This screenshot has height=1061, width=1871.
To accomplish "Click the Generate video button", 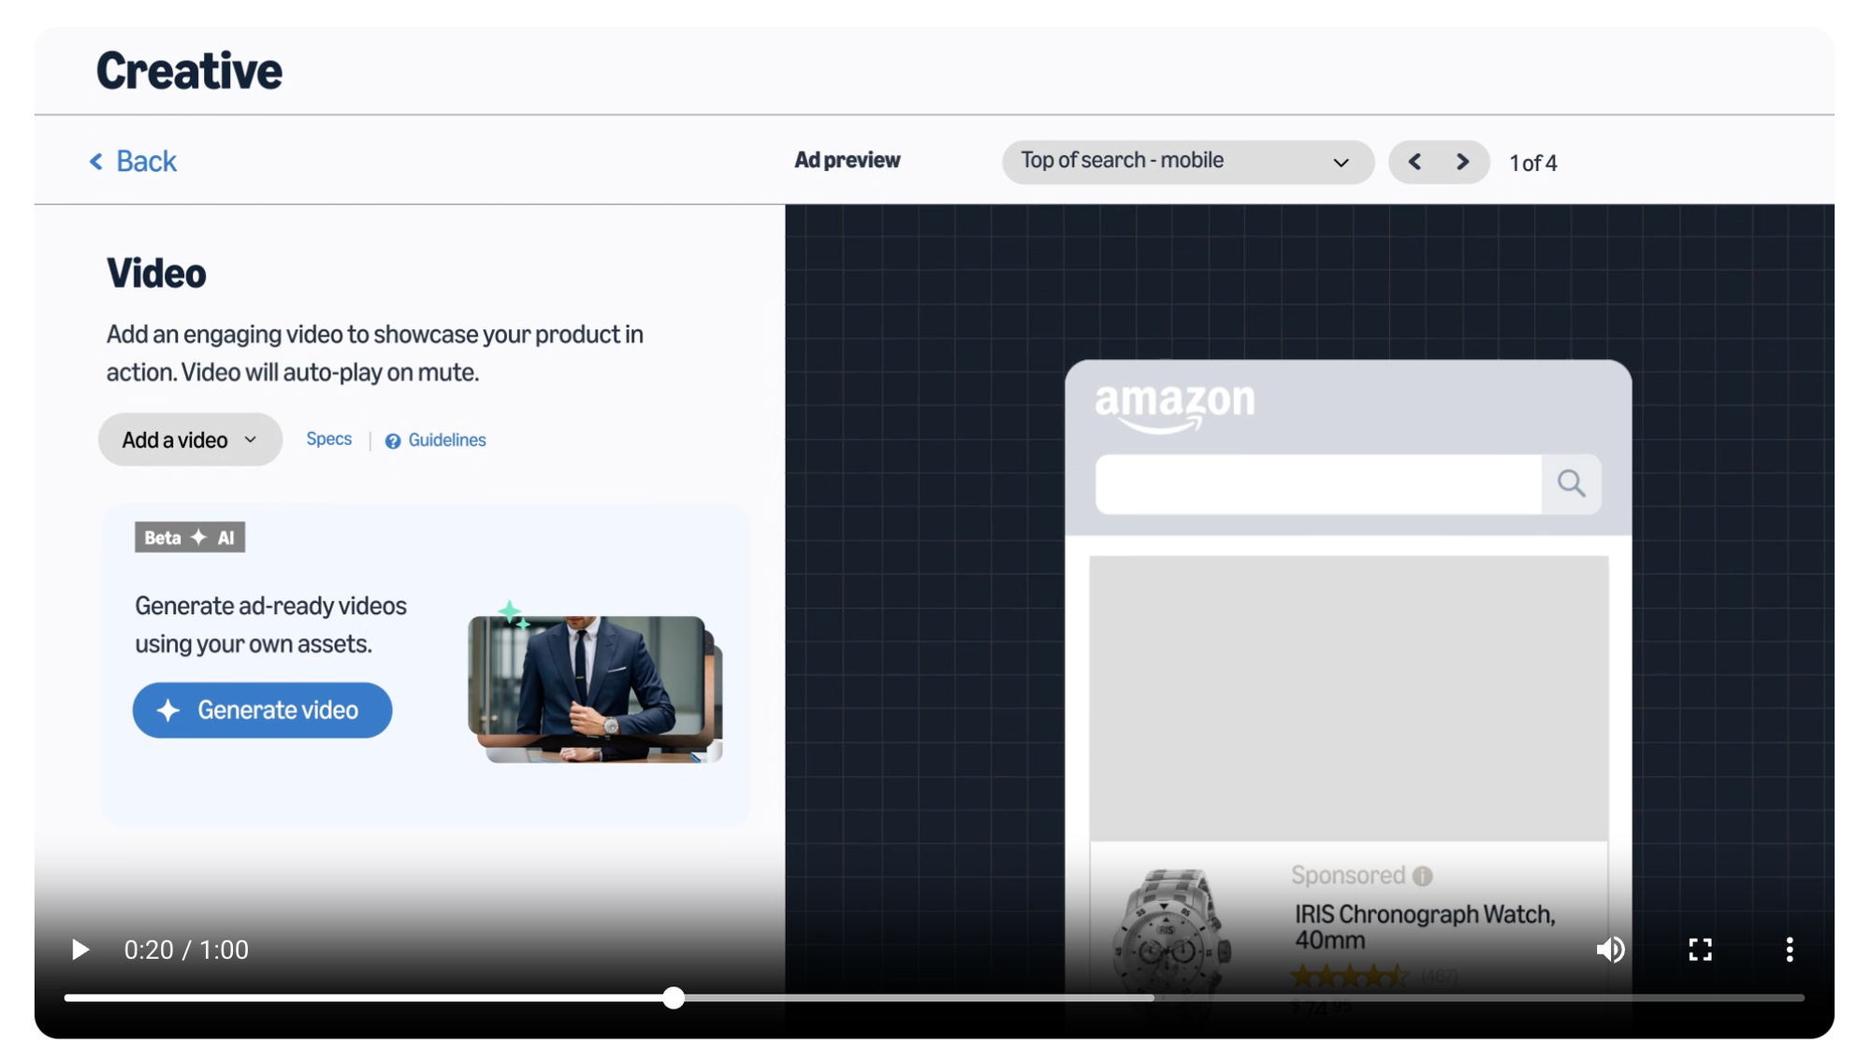I will coord(262,710).
